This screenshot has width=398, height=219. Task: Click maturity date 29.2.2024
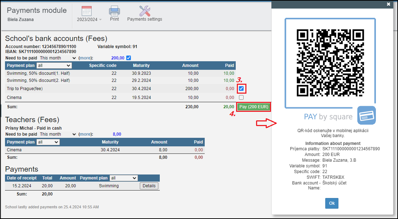[141, 80]
